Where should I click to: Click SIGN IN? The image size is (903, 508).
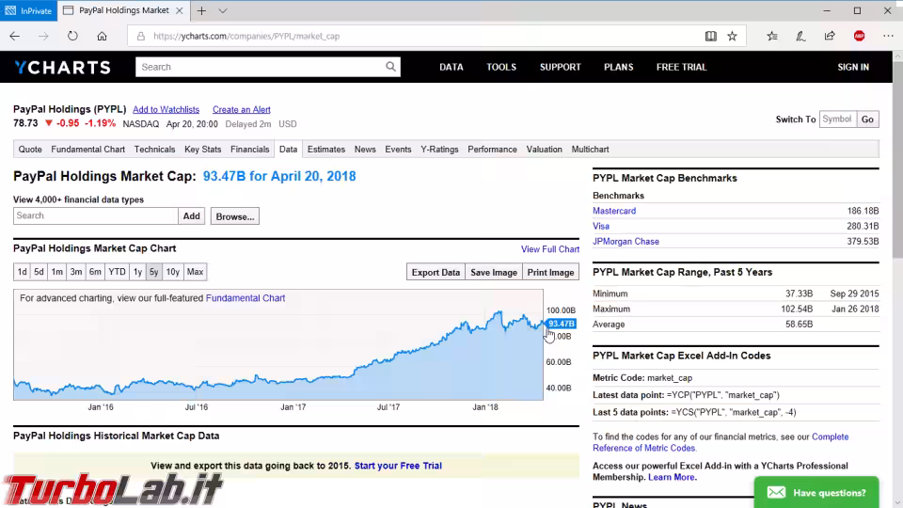pyautogui.click(x=853, y=67)
